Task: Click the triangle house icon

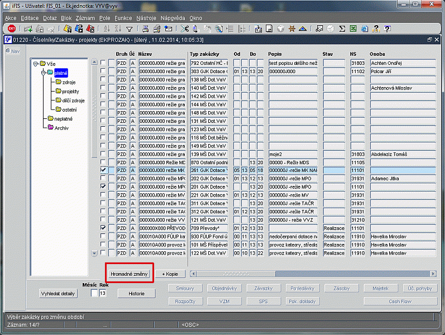Action: [303, 28]
